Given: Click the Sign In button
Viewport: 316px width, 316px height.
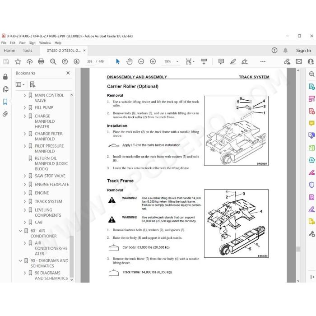Looking at the screenshot, I should pyautogui.click(x=303, y=51).
